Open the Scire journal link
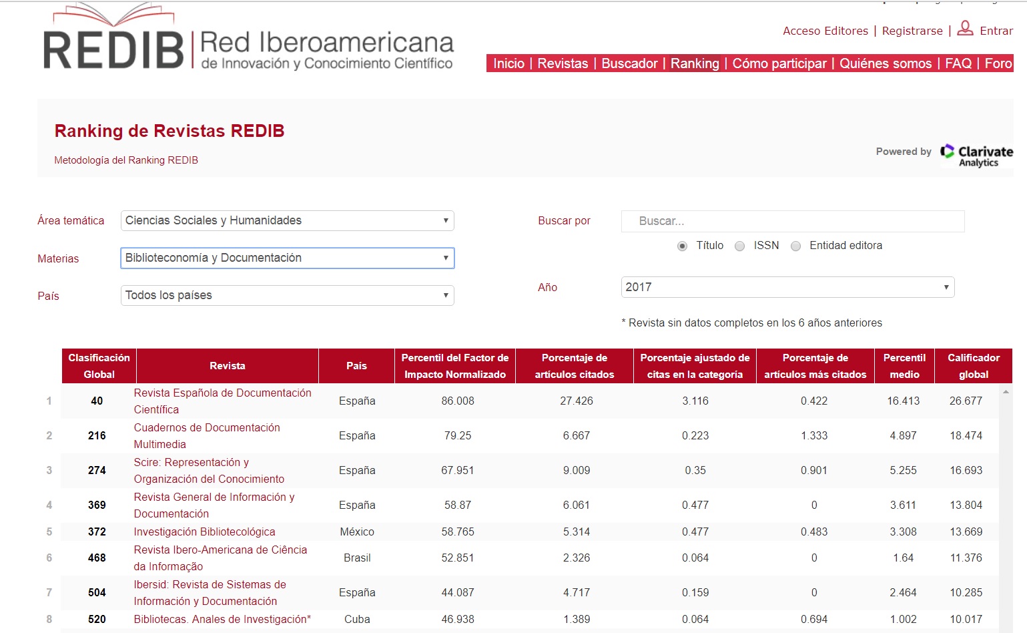Viewport: 1027px width, 633px height. click(x=209, y=471)
